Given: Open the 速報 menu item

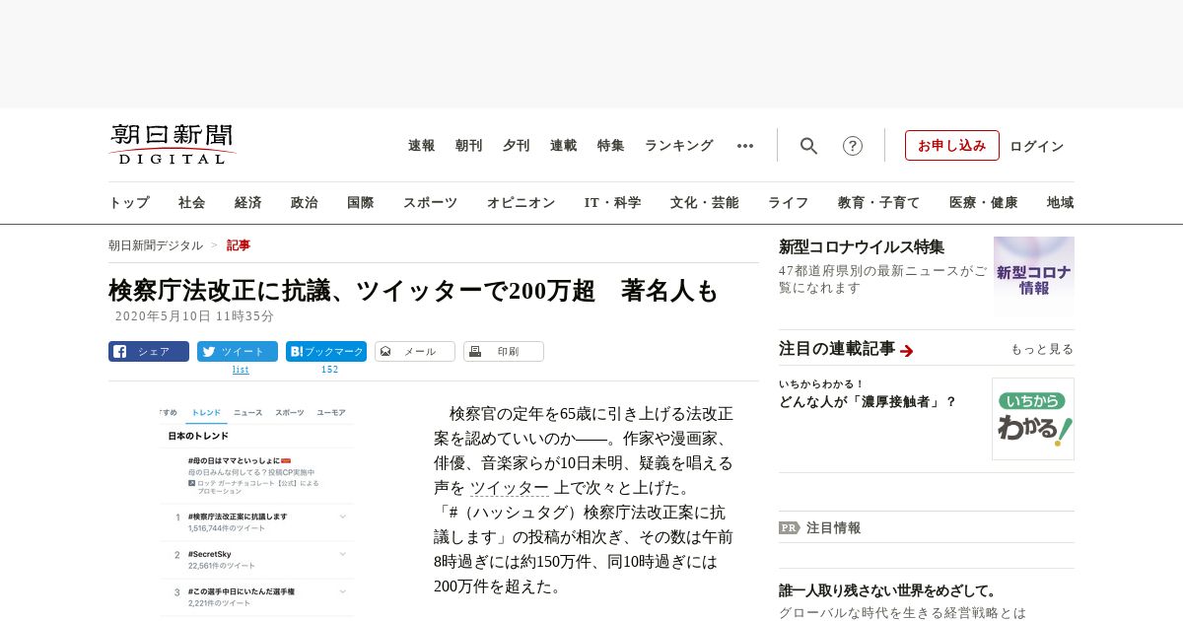Looking at the screenshot, I should click(422, 146).
